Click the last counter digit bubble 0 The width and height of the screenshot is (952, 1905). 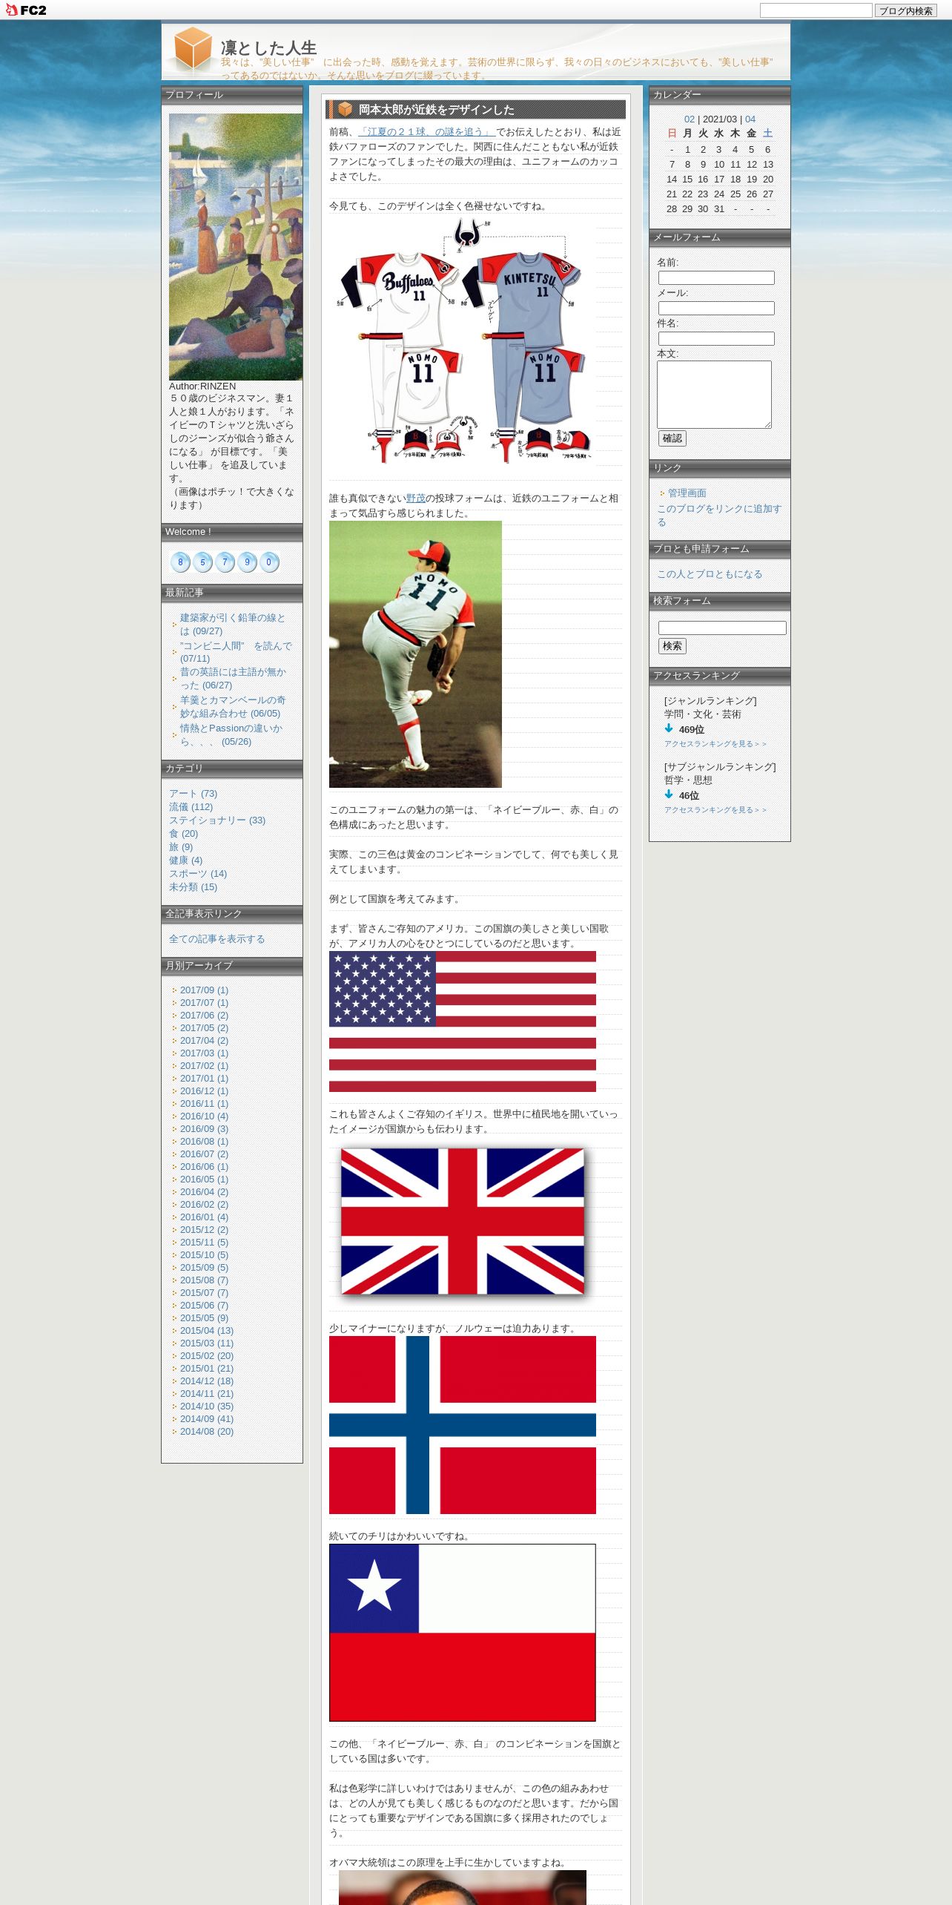tap(269, 562)
